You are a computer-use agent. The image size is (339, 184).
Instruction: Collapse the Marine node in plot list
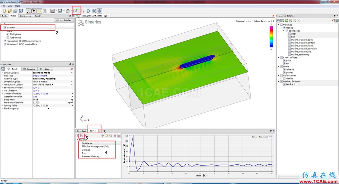point(78,140)
